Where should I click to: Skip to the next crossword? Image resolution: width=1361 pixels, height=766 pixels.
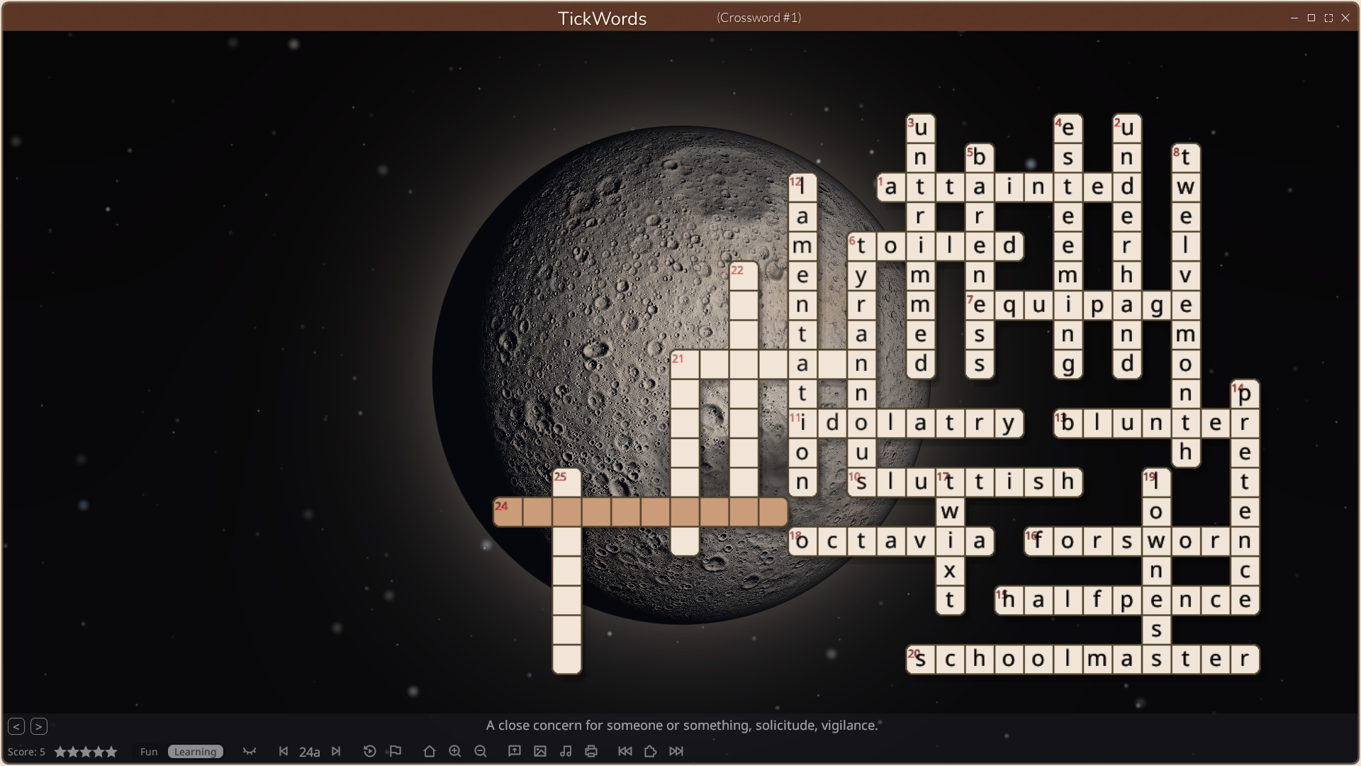tap(676, 751)
